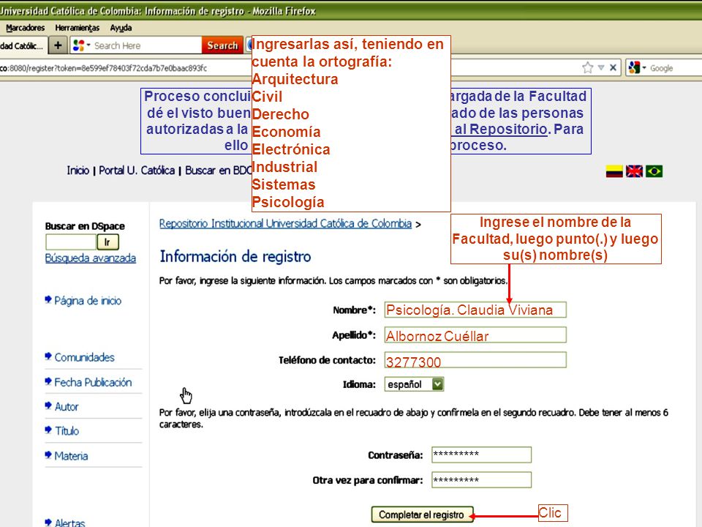
Task: Click the Ir search button
Action: click(x=108, y=242)
